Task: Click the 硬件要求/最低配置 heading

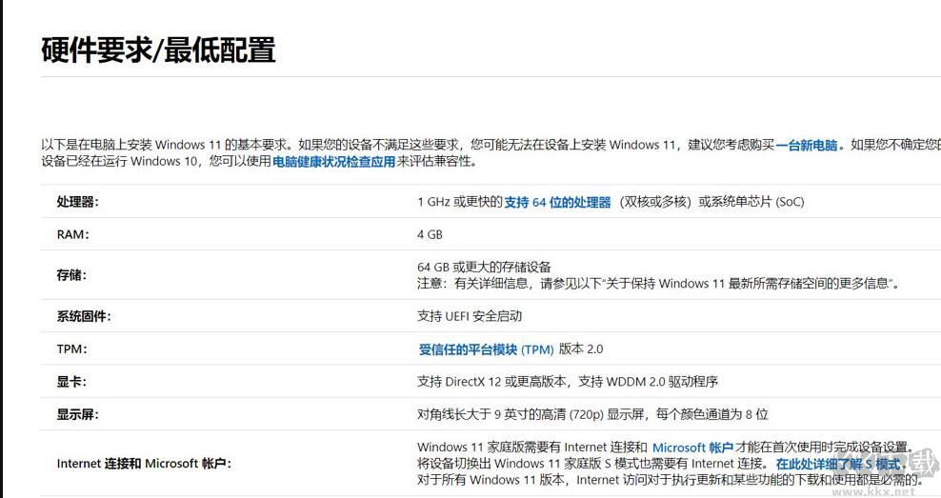Action: 158,50
